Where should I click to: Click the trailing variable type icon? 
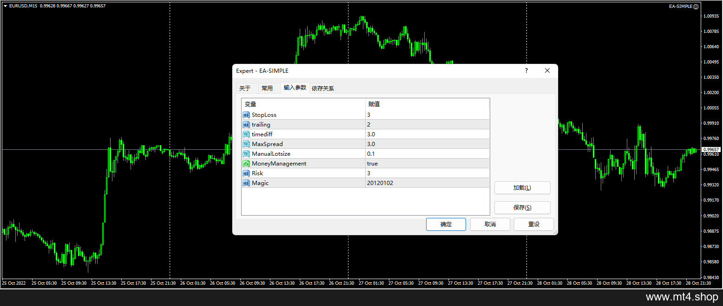coord(246,124)
